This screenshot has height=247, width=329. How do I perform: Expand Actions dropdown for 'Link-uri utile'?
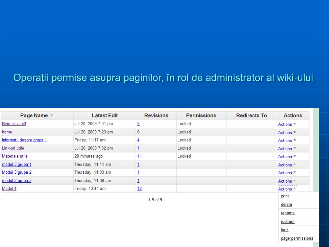pos(287,149)
